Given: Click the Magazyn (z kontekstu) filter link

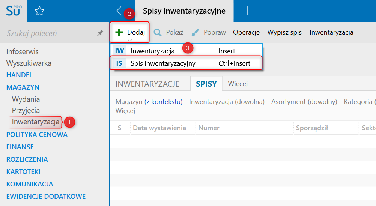Looking at the screenshot, I should point(163,102).
